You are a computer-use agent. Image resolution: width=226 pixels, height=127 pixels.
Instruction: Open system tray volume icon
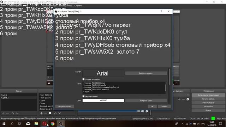tap(198, 124)
